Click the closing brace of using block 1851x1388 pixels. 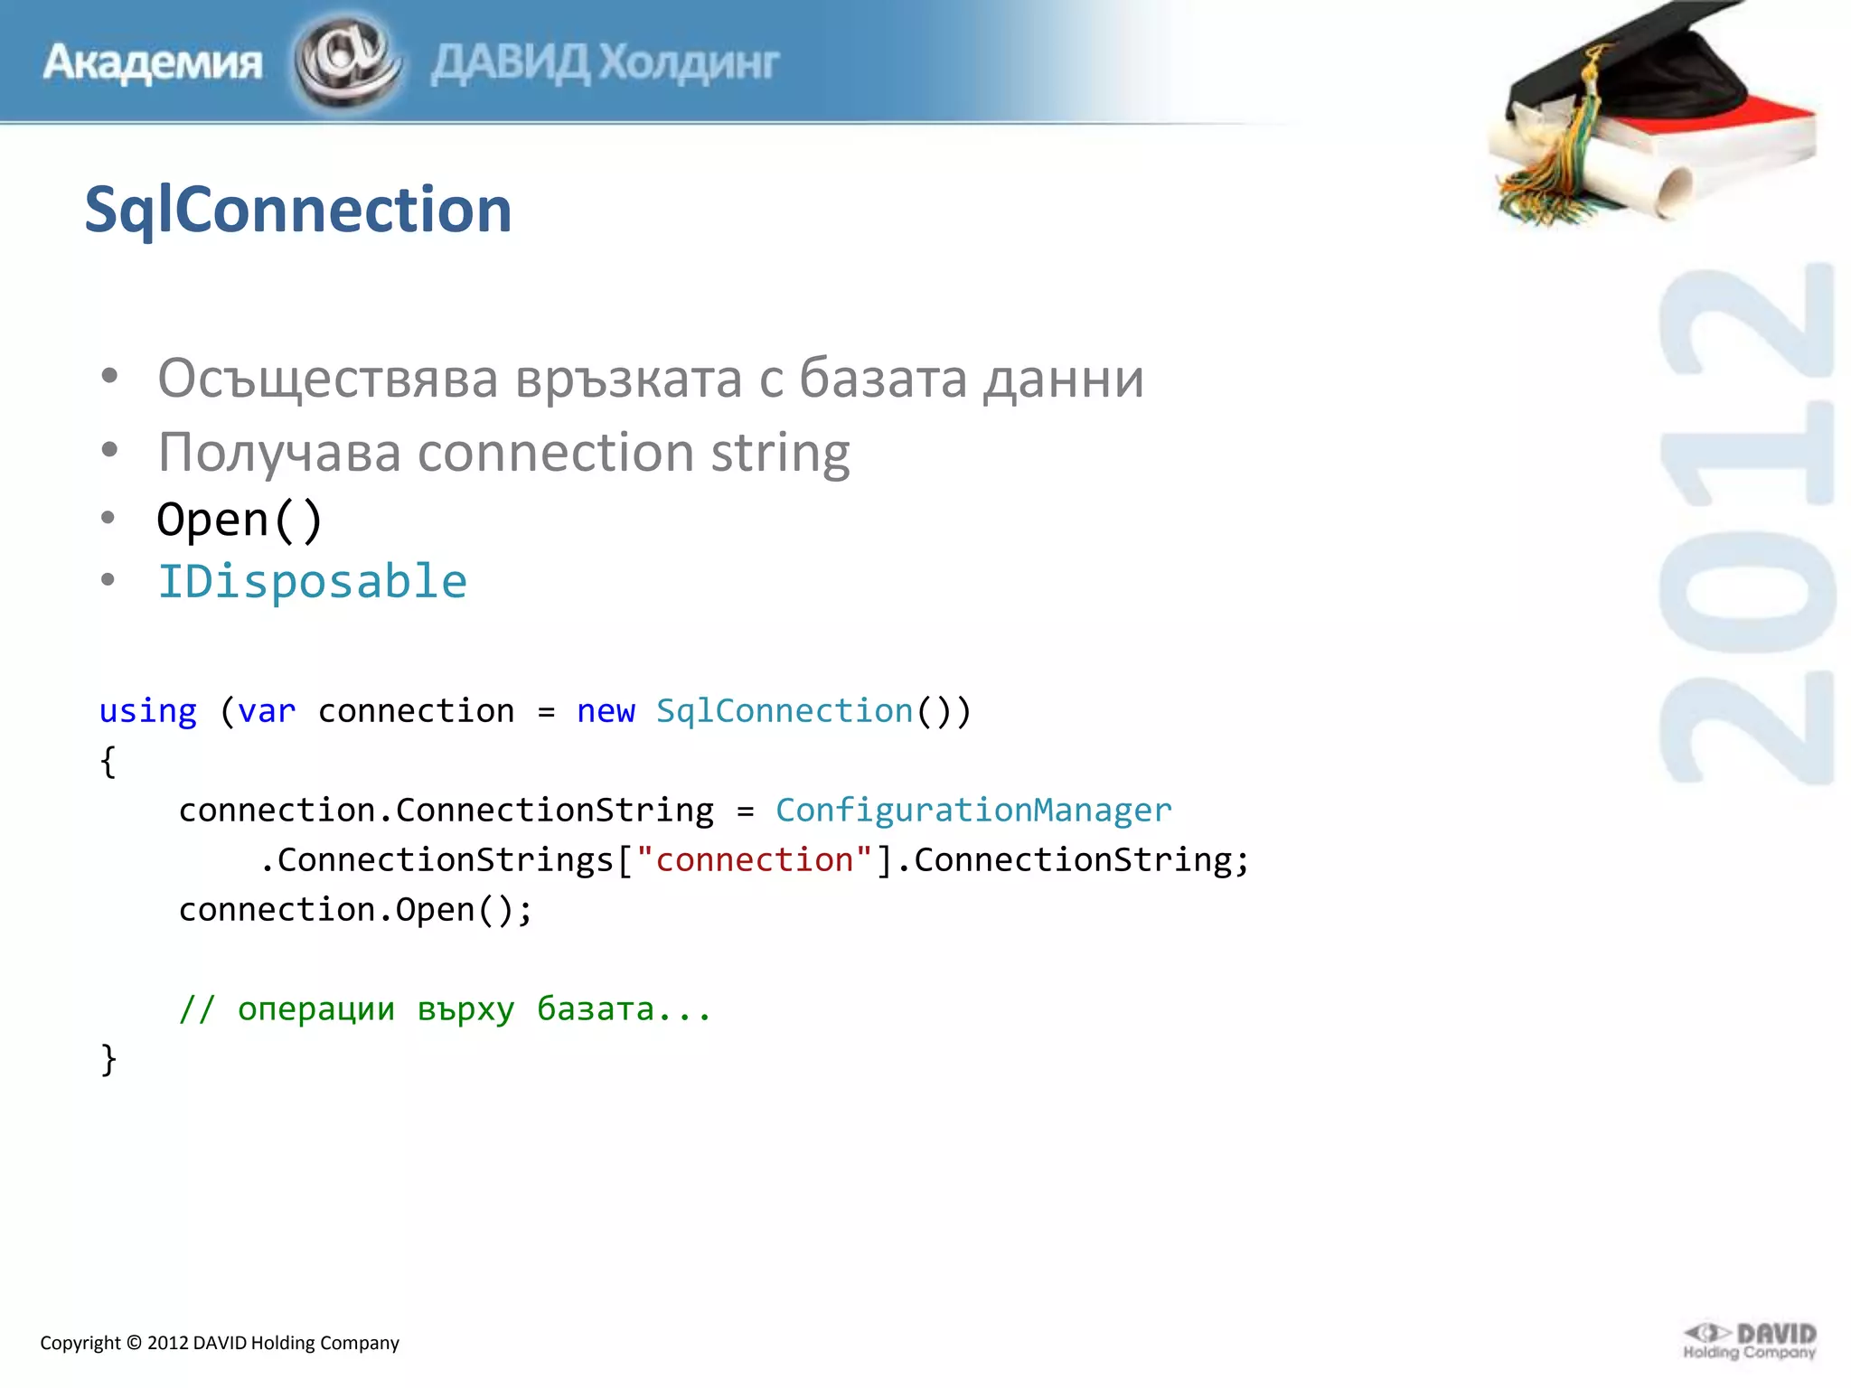(108, 1059)
